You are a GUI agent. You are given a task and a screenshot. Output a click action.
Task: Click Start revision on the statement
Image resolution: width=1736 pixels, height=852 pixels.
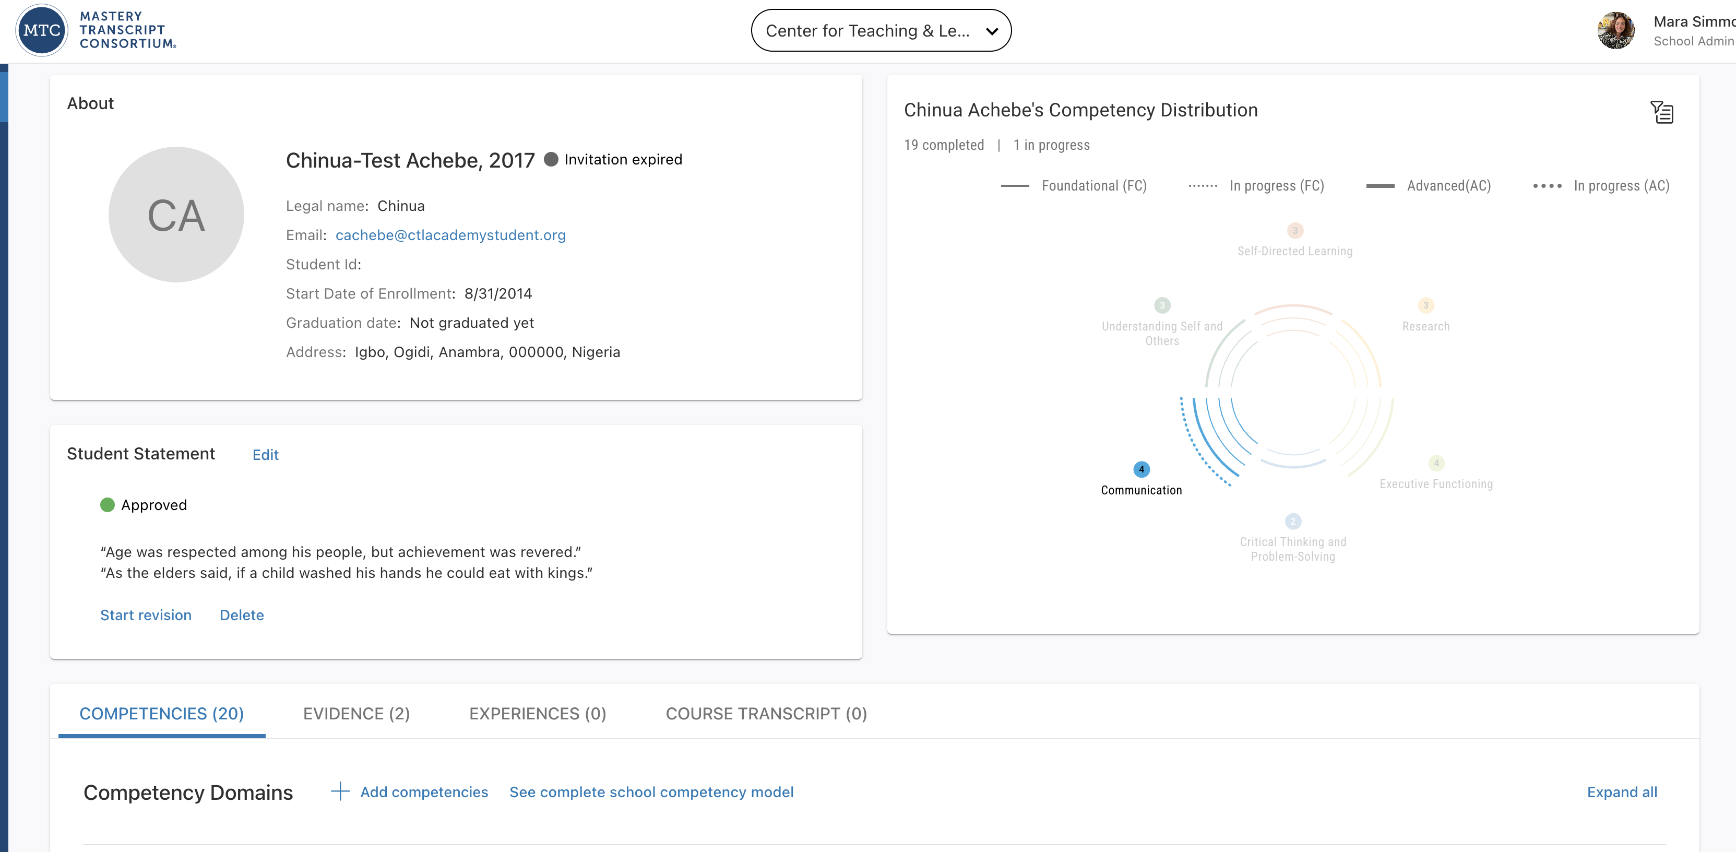[146, 615]
